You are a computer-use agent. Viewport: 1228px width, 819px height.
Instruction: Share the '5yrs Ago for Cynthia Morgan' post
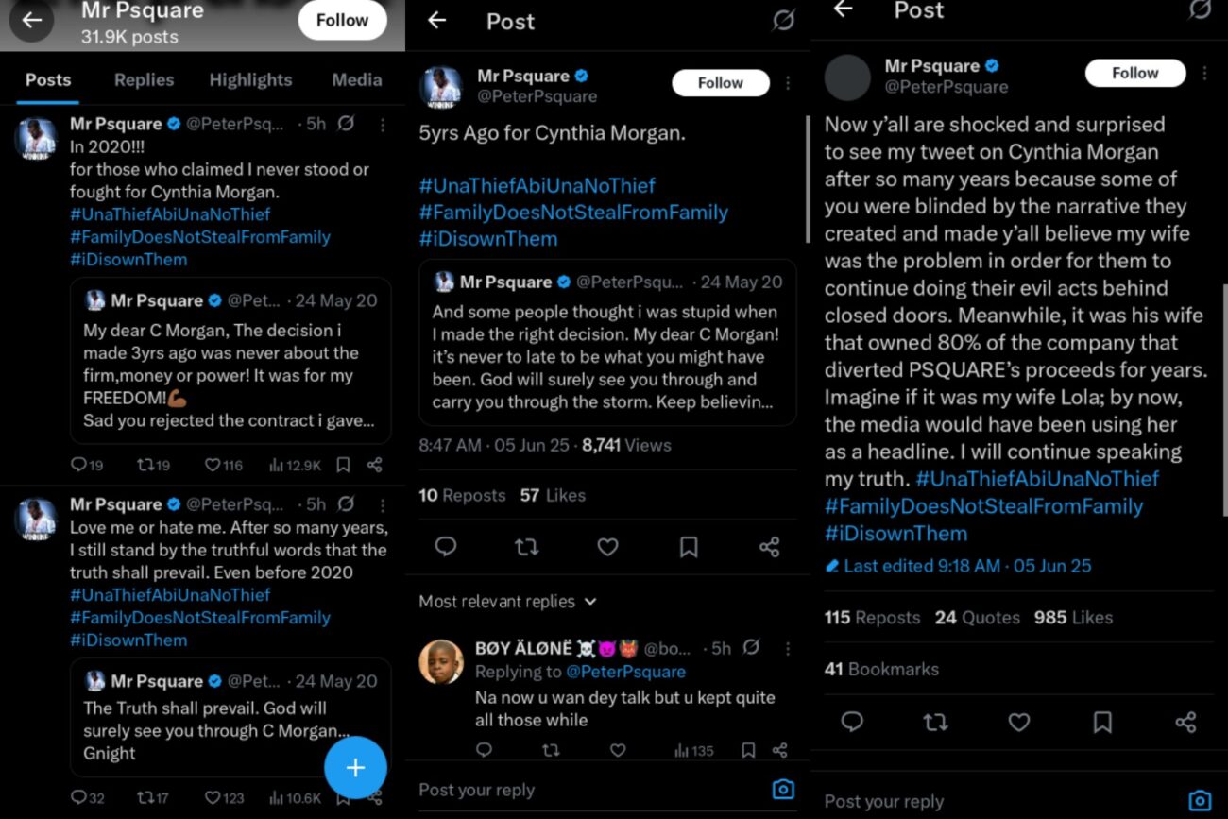[769, 547]
